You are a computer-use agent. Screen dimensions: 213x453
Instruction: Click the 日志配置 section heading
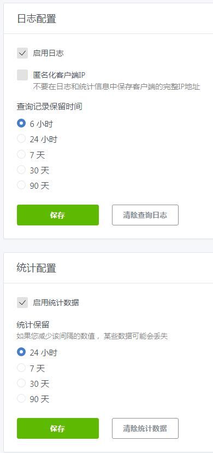[37, 19]
